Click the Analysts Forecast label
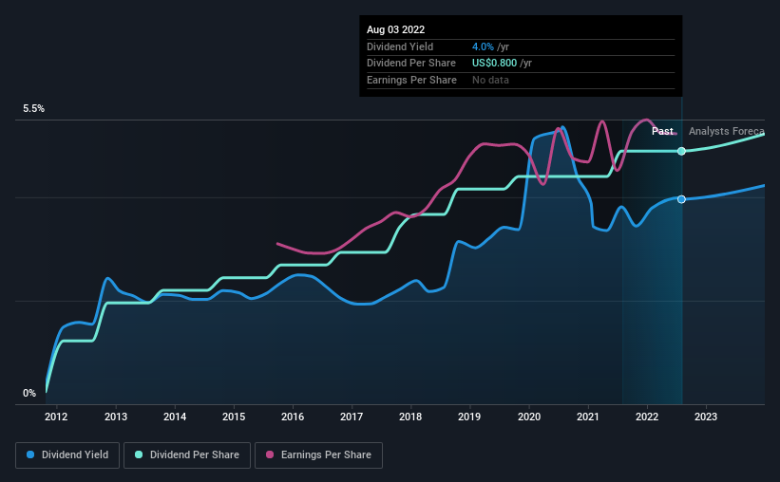The height and width of the screenshot is (482, 780). tap(726, 131)
